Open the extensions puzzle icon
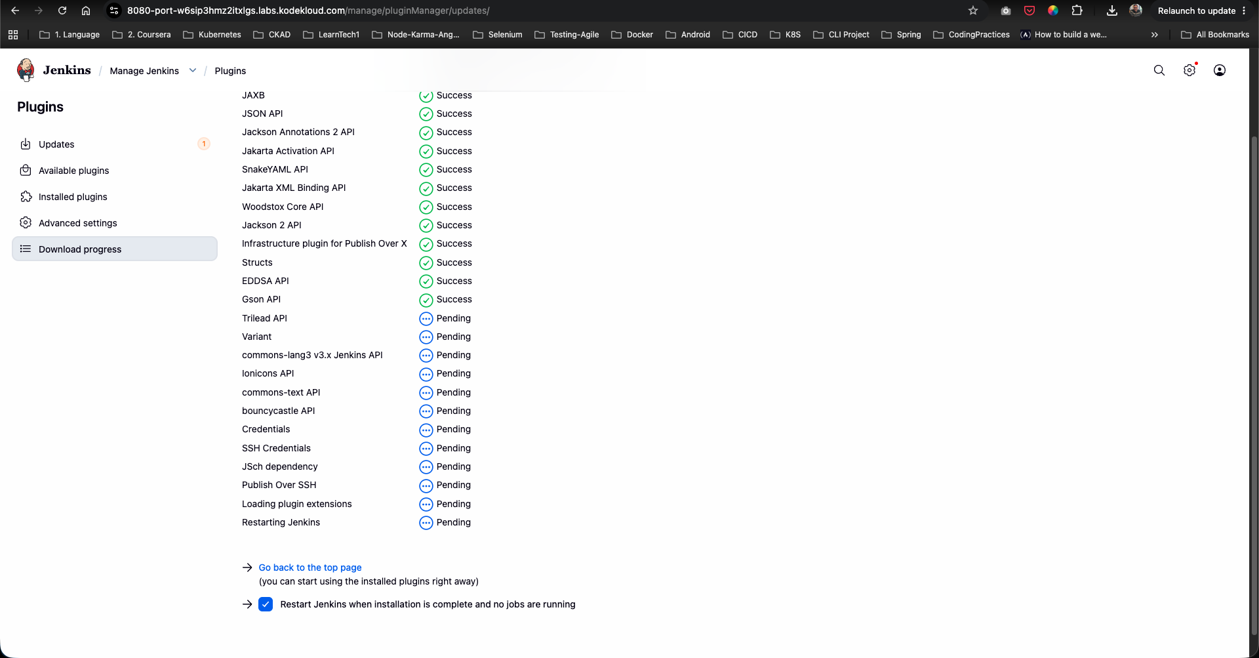 pyautogui.click(x=1077, y=10)
